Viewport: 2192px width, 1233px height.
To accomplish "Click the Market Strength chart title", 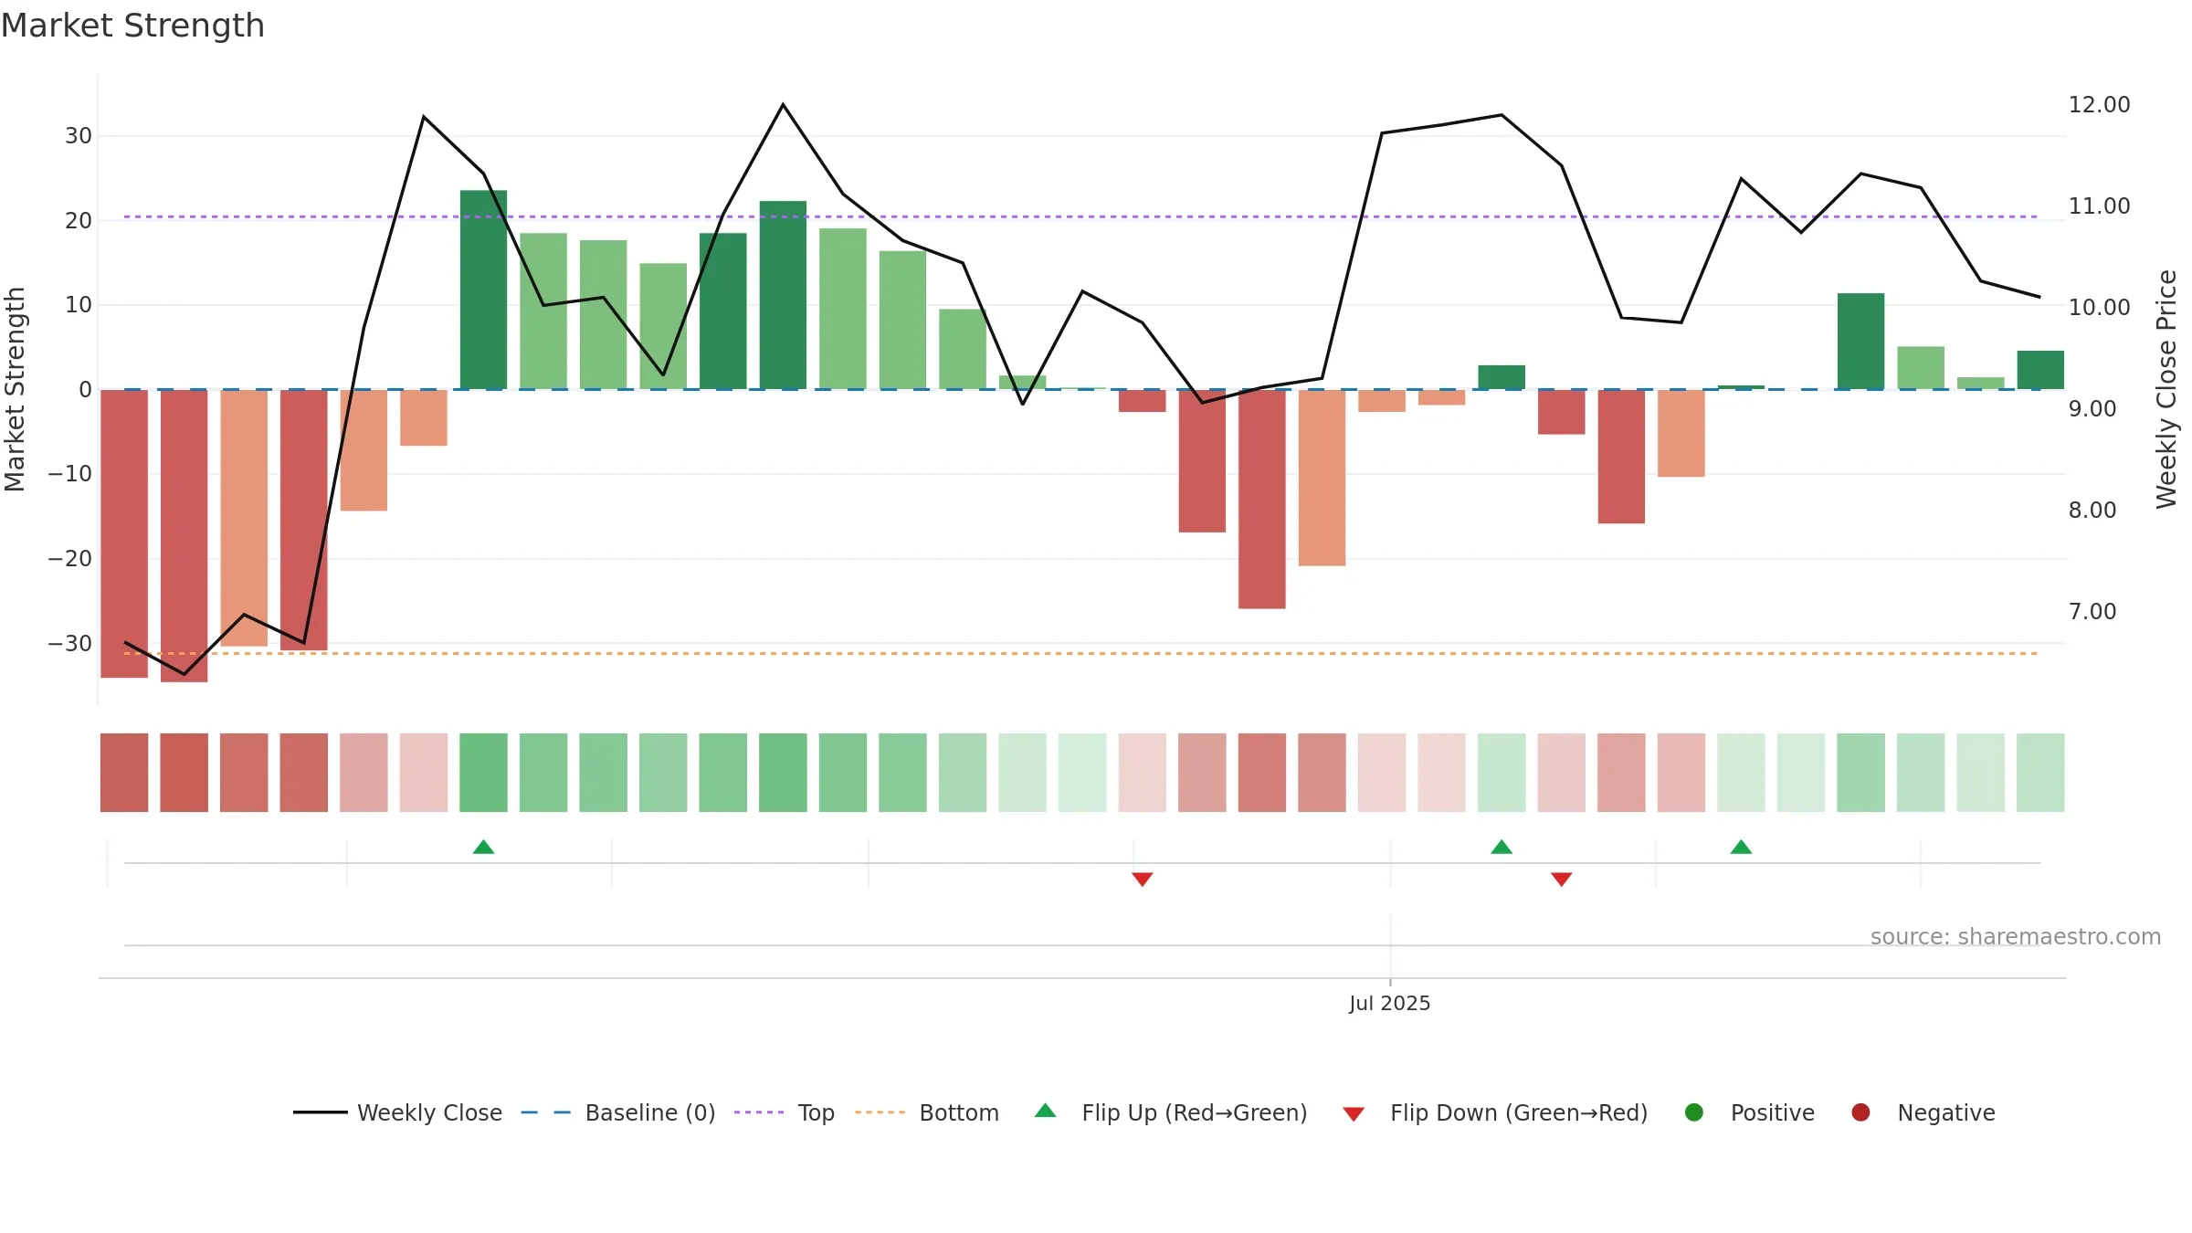I will [133, 26].
